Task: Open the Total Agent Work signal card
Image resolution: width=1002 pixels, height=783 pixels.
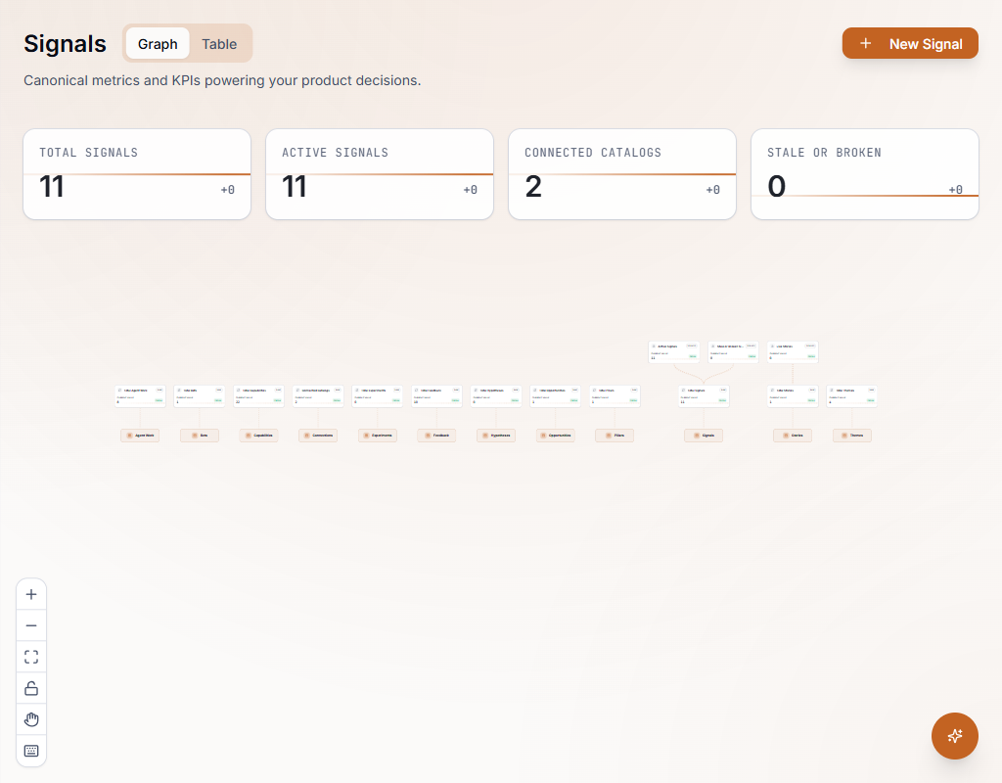Action: coord(140,395)
